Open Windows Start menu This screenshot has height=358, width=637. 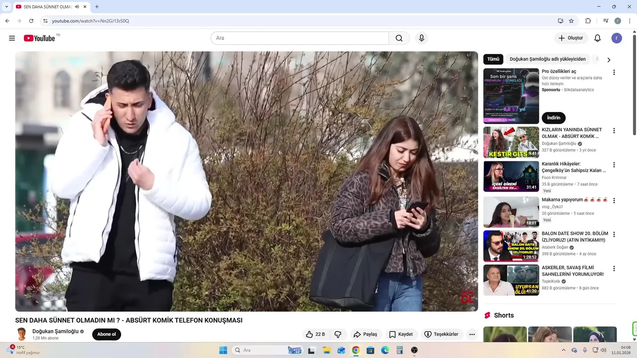coord(223,350)
